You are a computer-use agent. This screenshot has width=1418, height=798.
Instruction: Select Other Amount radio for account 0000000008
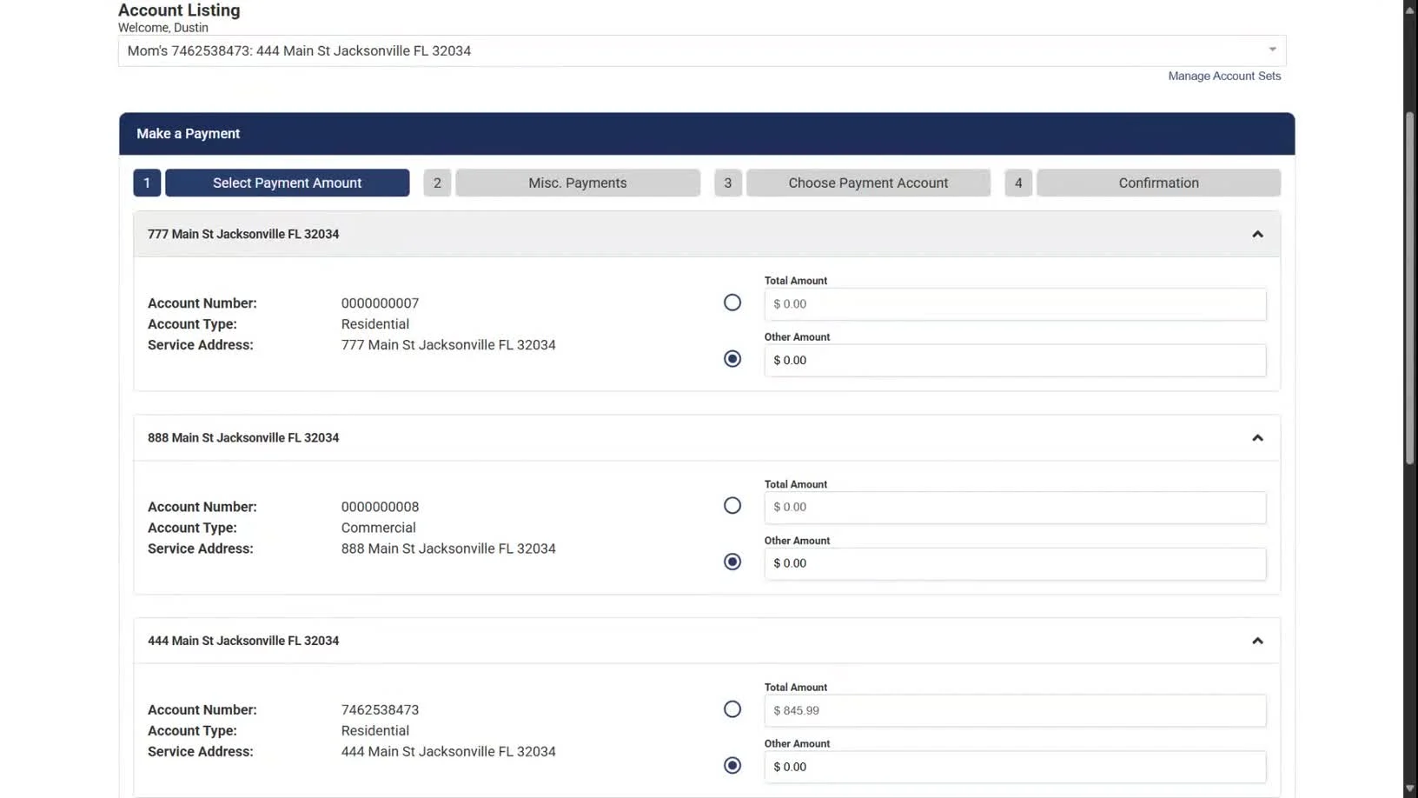[x=732, y=562]
